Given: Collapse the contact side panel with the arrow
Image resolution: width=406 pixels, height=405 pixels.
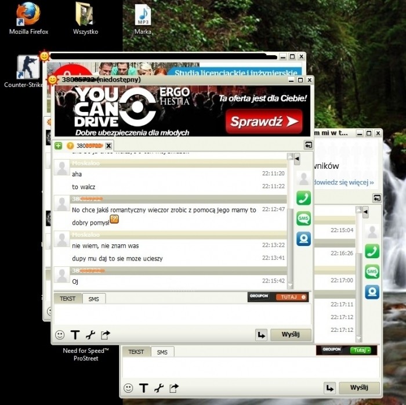Looking at the screenshot, I should tap(297, 158).
